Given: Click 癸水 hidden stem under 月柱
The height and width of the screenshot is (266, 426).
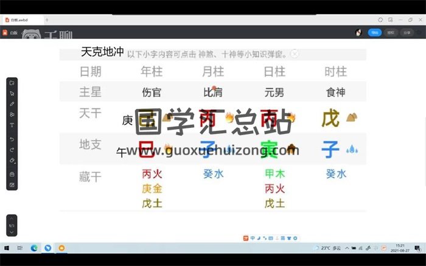Looking at the screenshot, I should pos(213,174).
